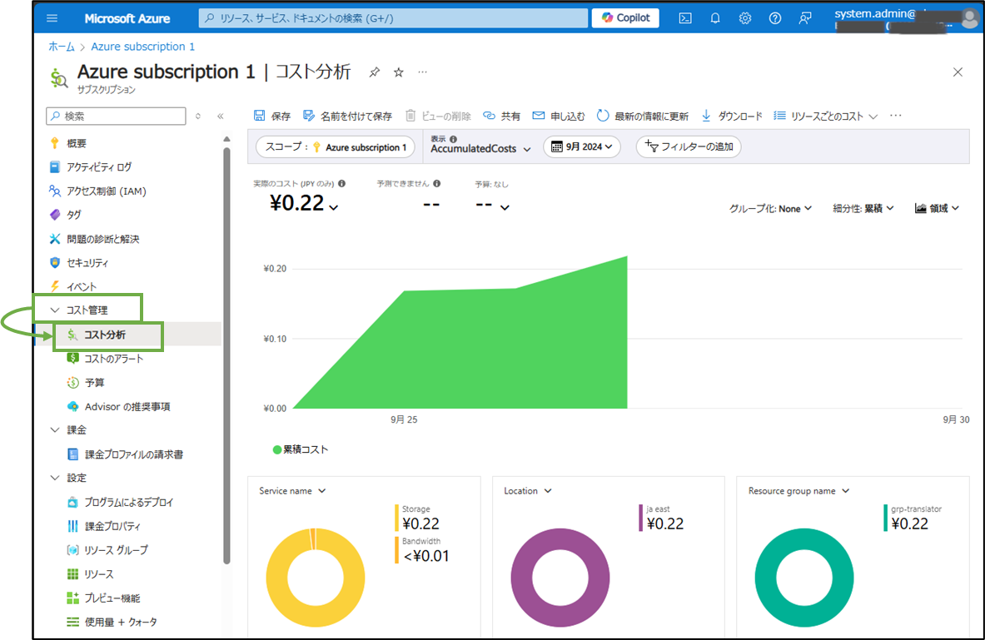Viewport: 985px width, 640px height.
Task: Click the Copilot button
Action: [625, 17]
